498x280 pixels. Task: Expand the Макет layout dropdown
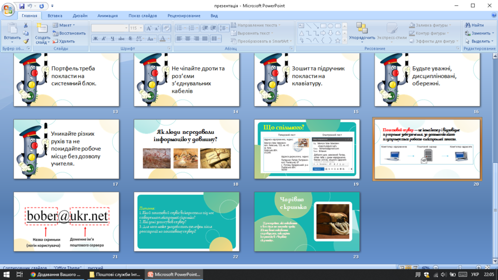click(64, 25)
